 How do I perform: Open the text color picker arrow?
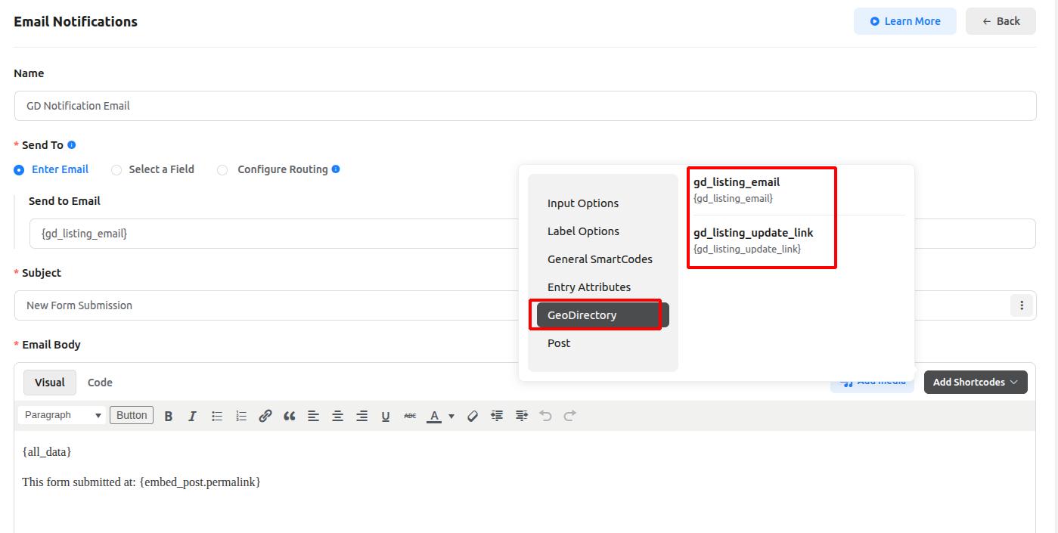[451, 416]
